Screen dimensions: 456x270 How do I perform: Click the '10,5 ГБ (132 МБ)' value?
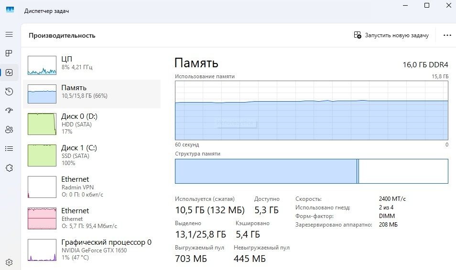[210, 210]
